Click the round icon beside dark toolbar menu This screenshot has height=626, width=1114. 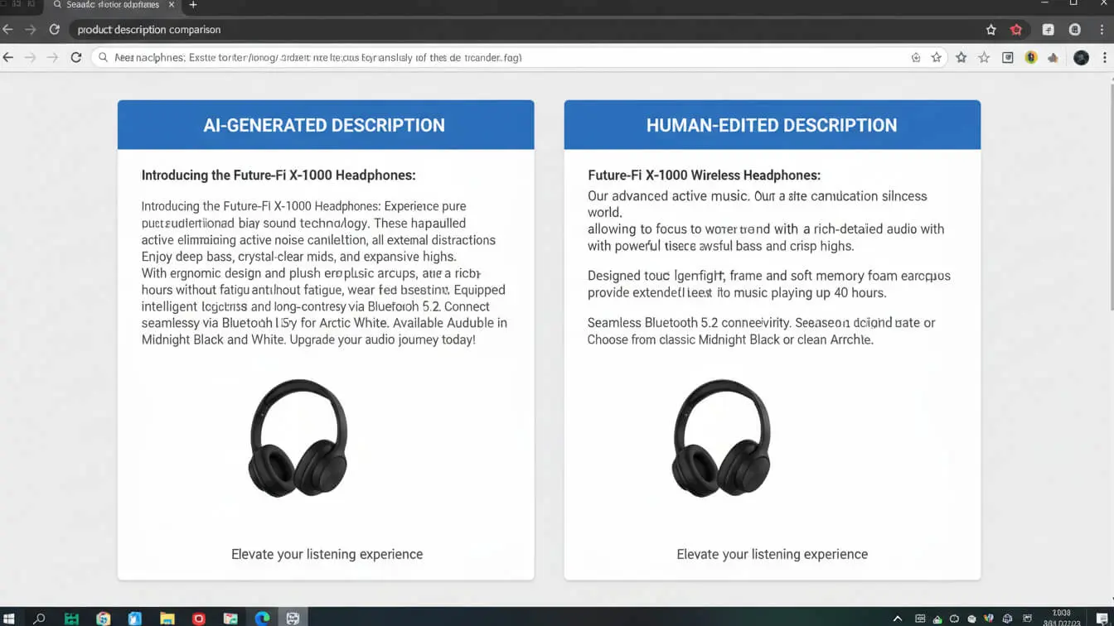pyautogui.click(x=1075, y=30)
